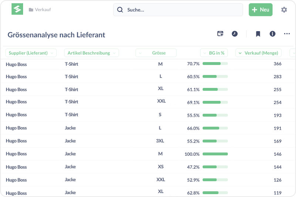Open Verkauf (Menge) column dropdown
Image resolution: width=296 pixels, height=197 pixels.
pyautogui.click(x=258, y=53)
